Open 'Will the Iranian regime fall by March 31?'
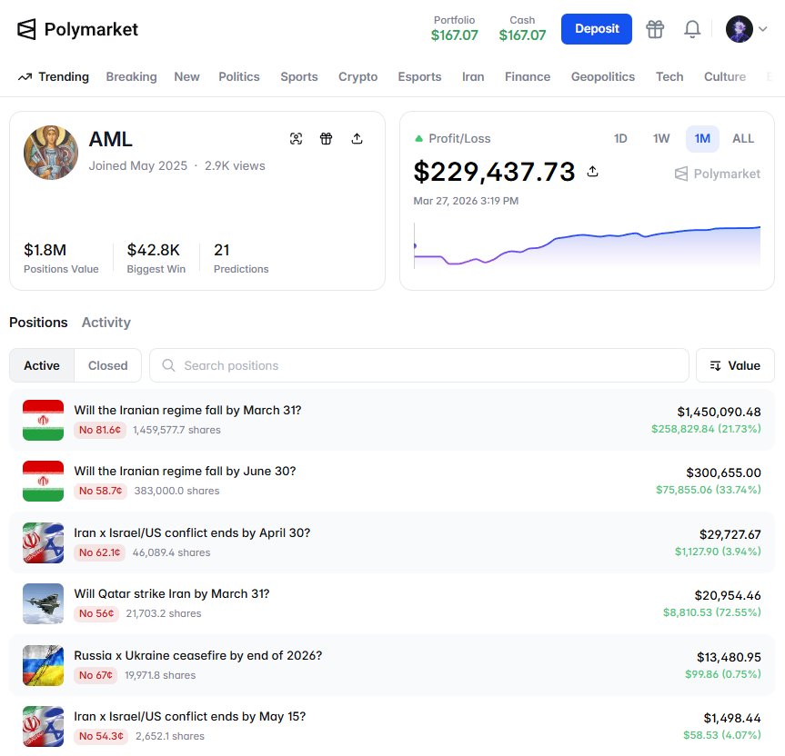This screenshot has width=785, height=756. [x=187, y=410]
